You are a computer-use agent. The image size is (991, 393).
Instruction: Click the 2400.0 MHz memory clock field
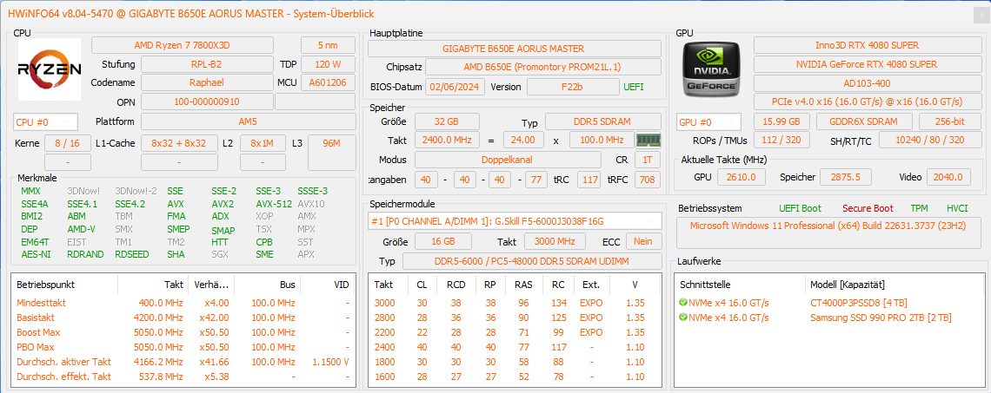[447, 140]
